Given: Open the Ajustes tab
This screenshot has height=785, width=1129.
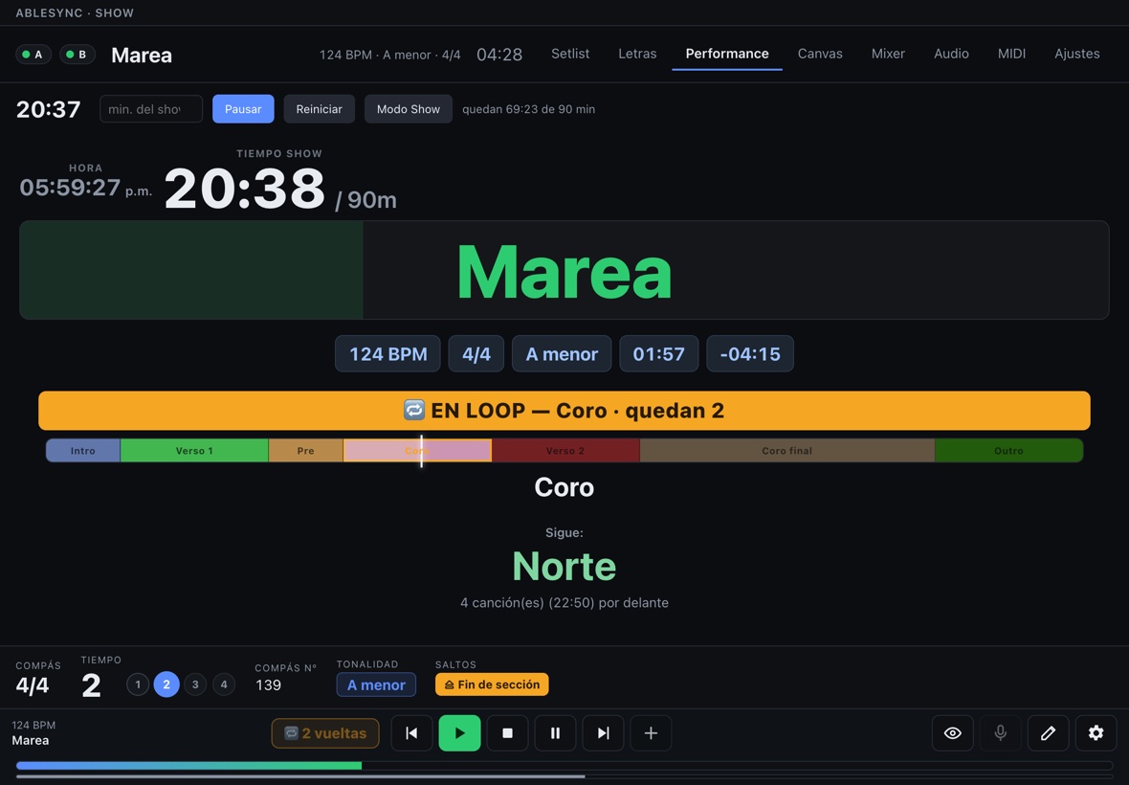Looking at the screenshot, I should coord(1077,54).
